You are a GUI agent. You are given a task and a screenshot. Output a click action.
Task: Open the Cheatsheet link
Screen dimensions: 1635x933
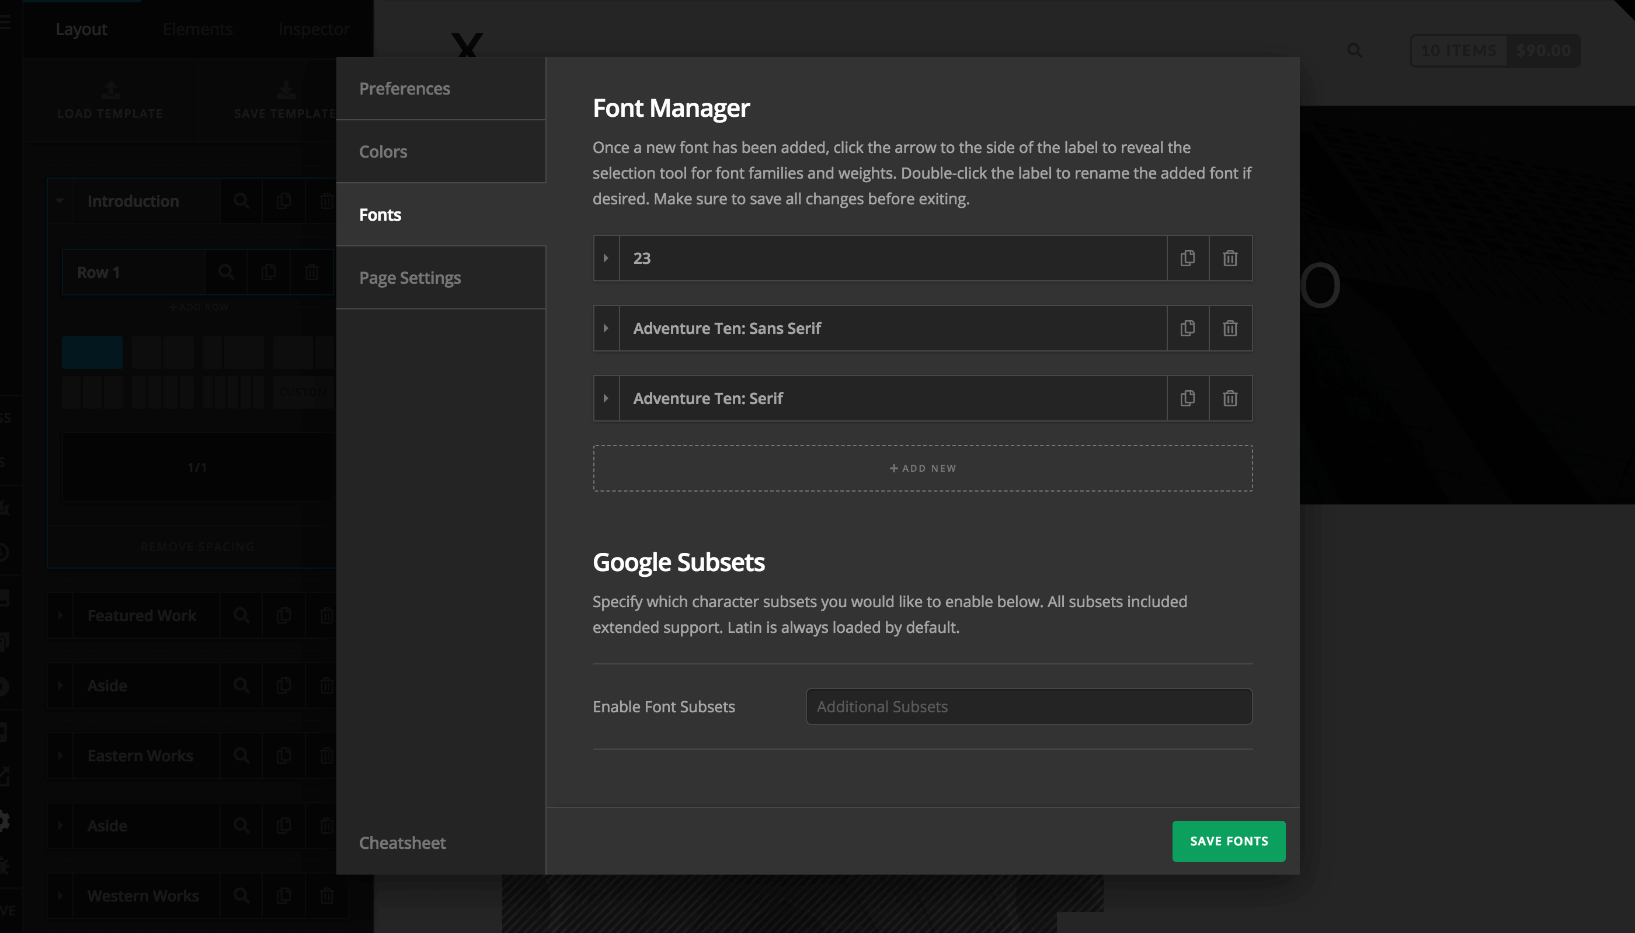(402, 843)
